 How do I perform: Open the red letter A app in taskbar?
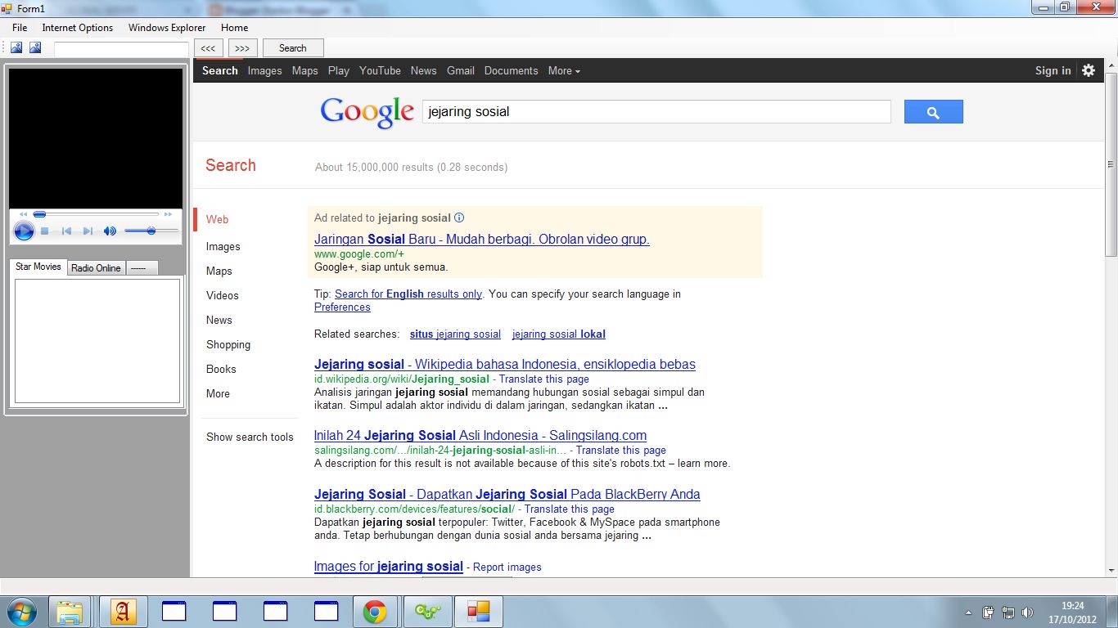[123, 612]
